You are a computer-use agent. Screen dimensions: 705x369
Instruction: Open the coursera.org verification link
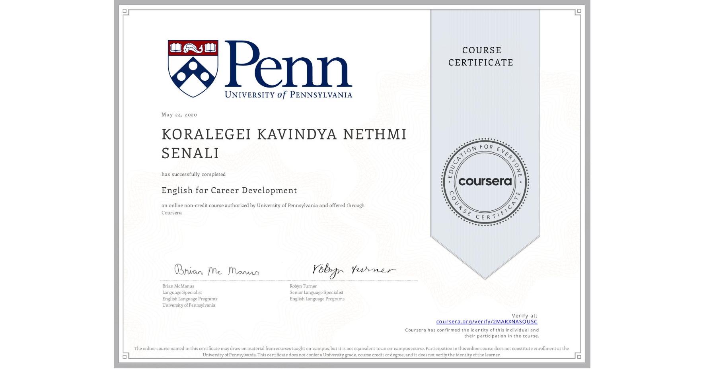[486, 321]
